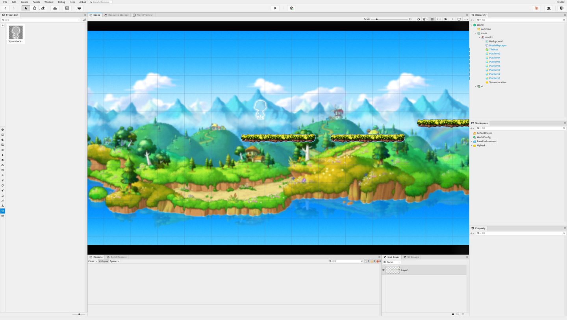This screenshot has width=567, height=320.
Task: Toggle the console warning count filter
Action: pyautogui.click(x=372, y=261)
